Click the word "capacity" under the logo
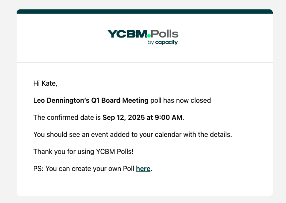 [166, 43]
